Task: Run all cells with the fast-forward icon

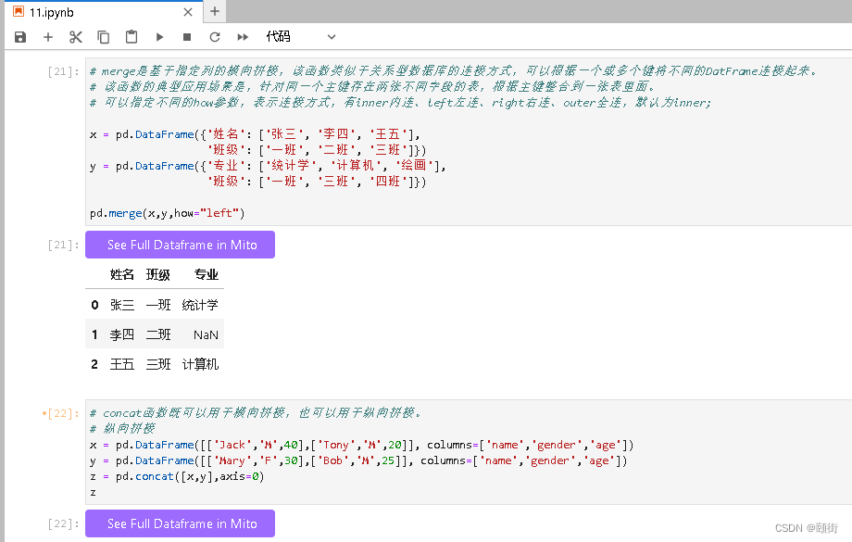Action: coord(241,36)
